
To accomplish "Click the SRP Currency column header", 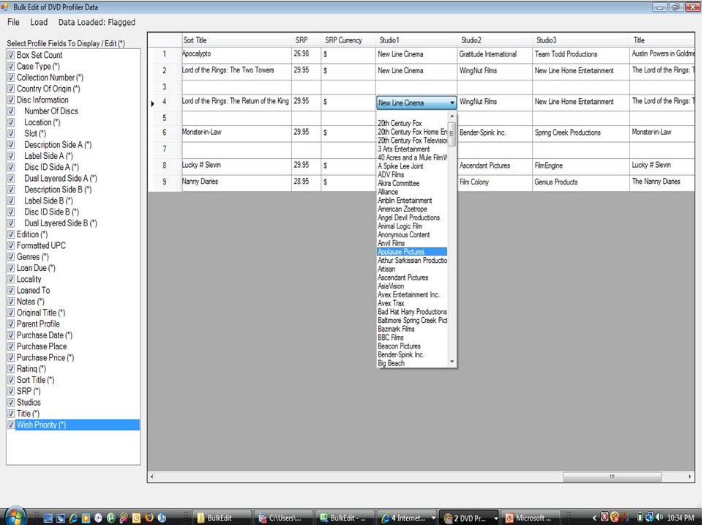I will click(x=348, y=40).
